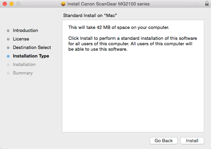Select the Introduction step in sidebar
This screenshot has height=149, width=211.
pyautogui.click(x=25, y=31)
